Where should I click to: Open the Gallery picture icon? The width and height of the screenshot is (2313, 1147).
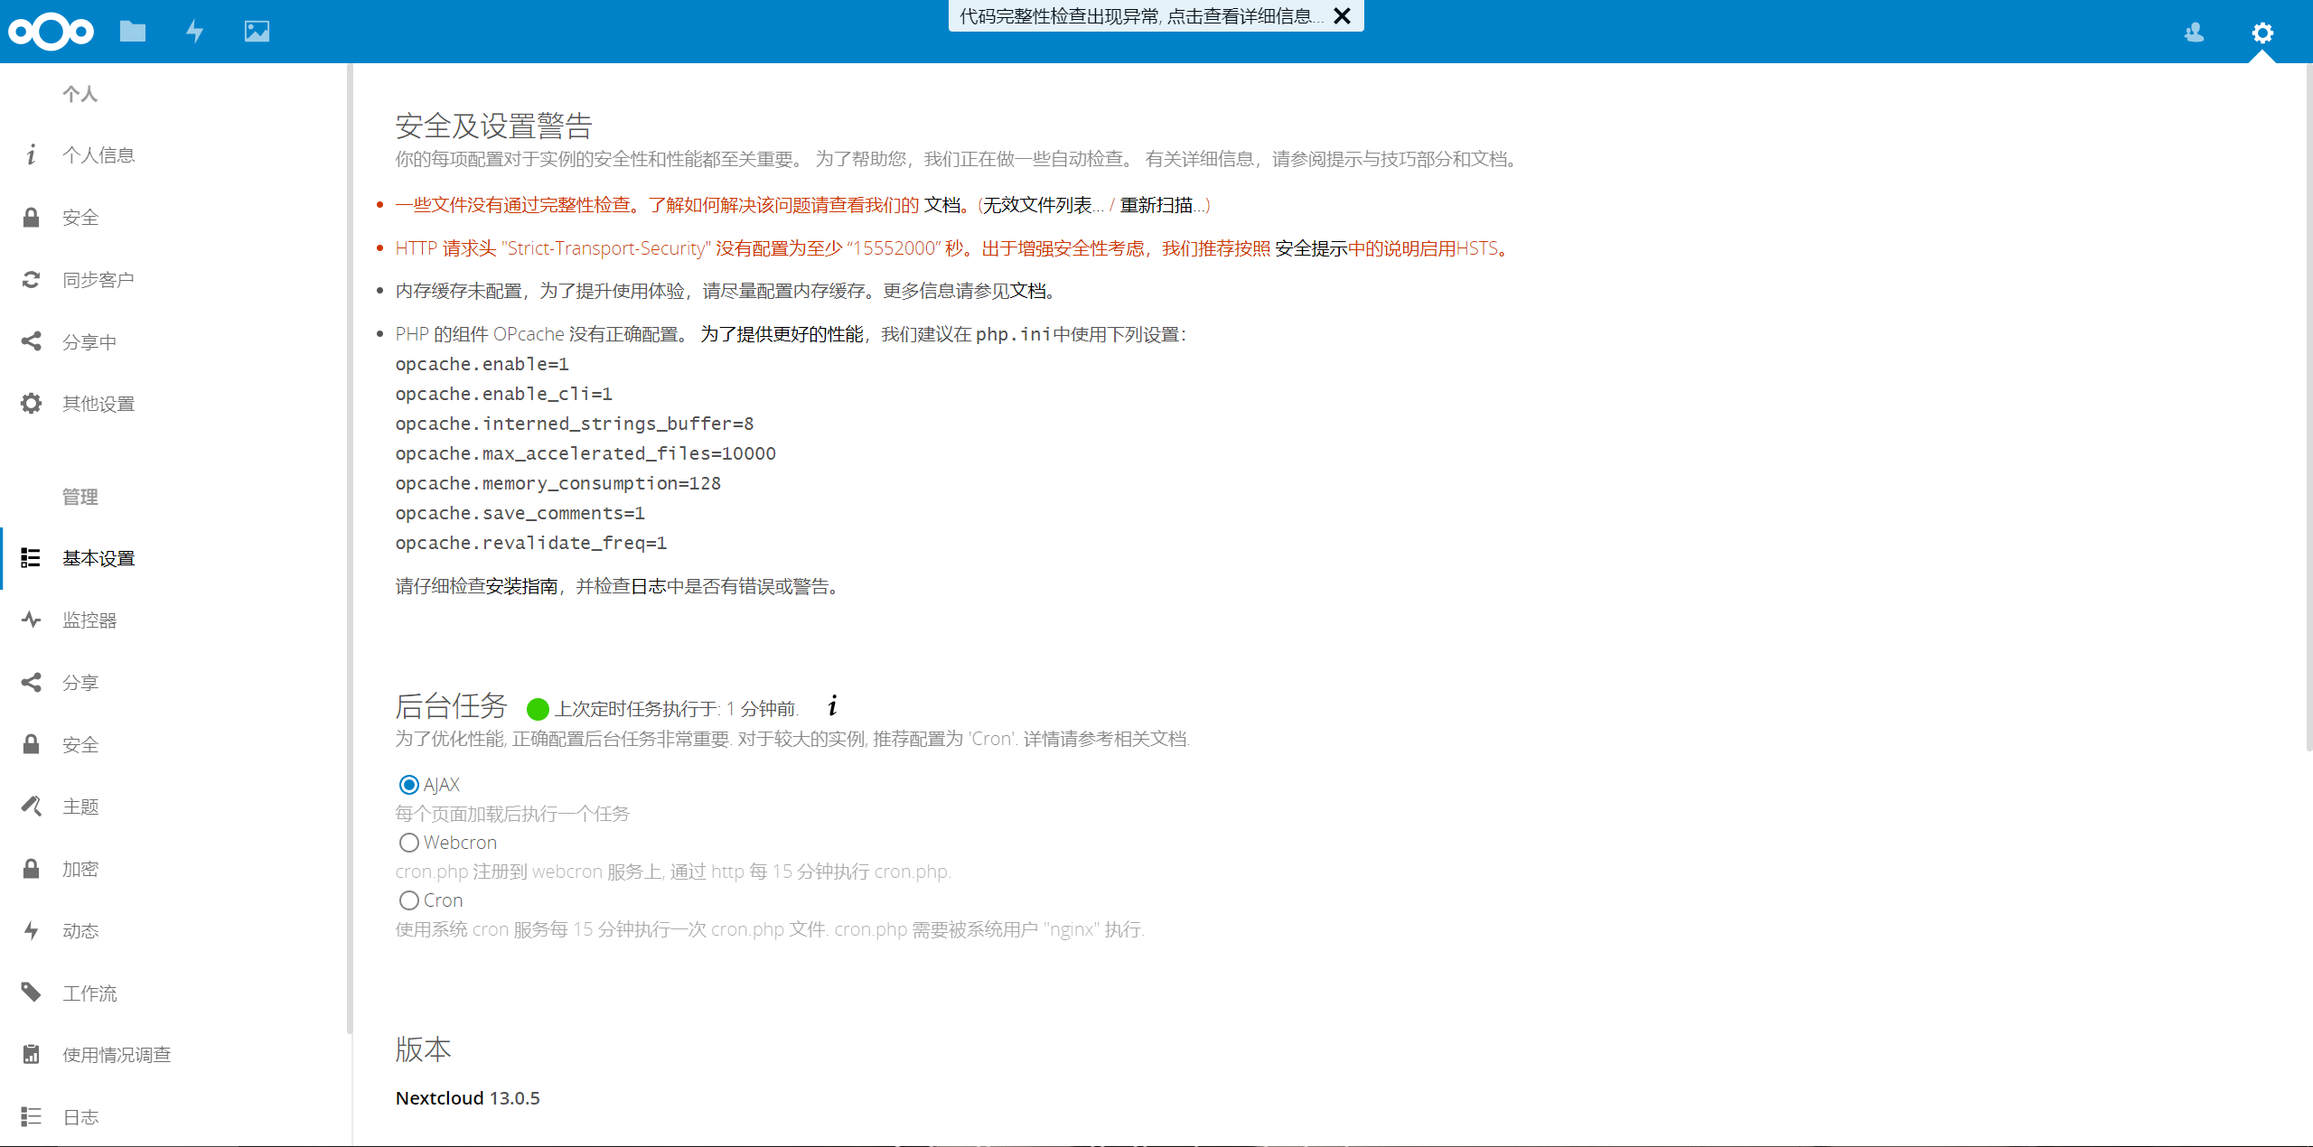pyautogui.click(x=257, y=32)
